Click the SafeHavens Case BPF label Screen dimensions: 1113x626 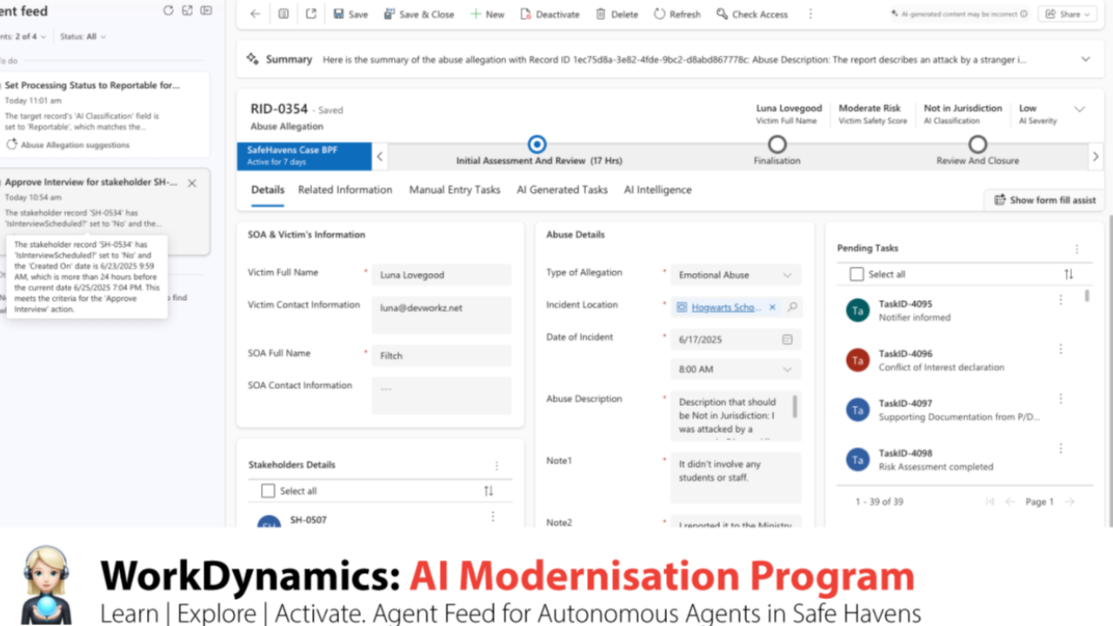pyautogui.click(x=292, y=150)
